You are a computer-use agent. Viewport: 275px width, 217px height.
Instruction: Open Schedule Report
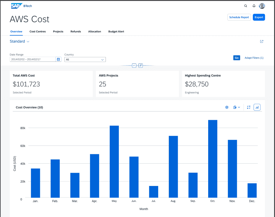point(239,17)
